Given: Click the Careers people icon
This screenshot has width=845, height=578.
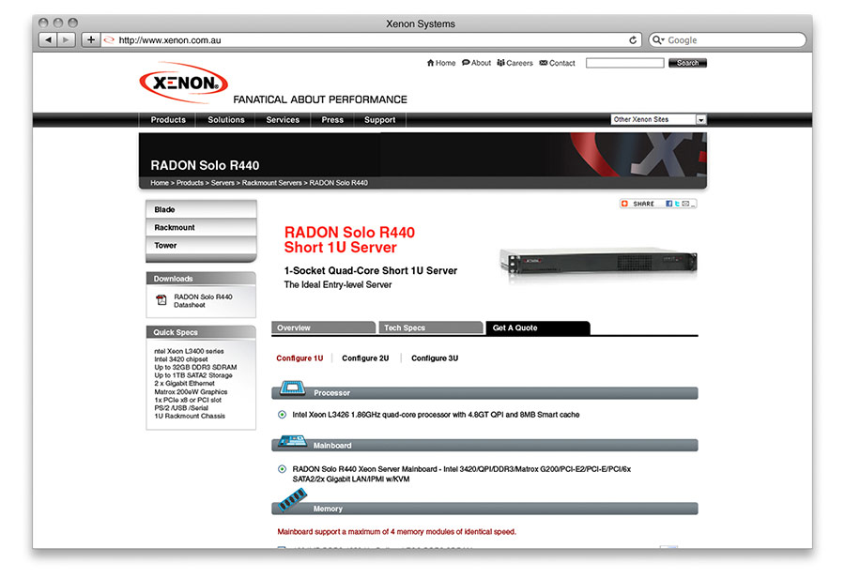Looking at the screenshot, I should click(501, 64).
